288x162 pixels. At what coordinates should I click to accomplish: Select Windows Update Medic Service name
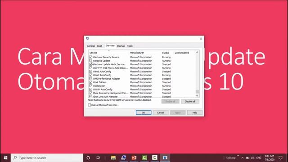pos(109,64)
